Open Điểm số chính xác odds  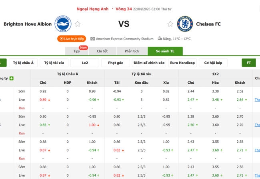[x=149, y=63]
